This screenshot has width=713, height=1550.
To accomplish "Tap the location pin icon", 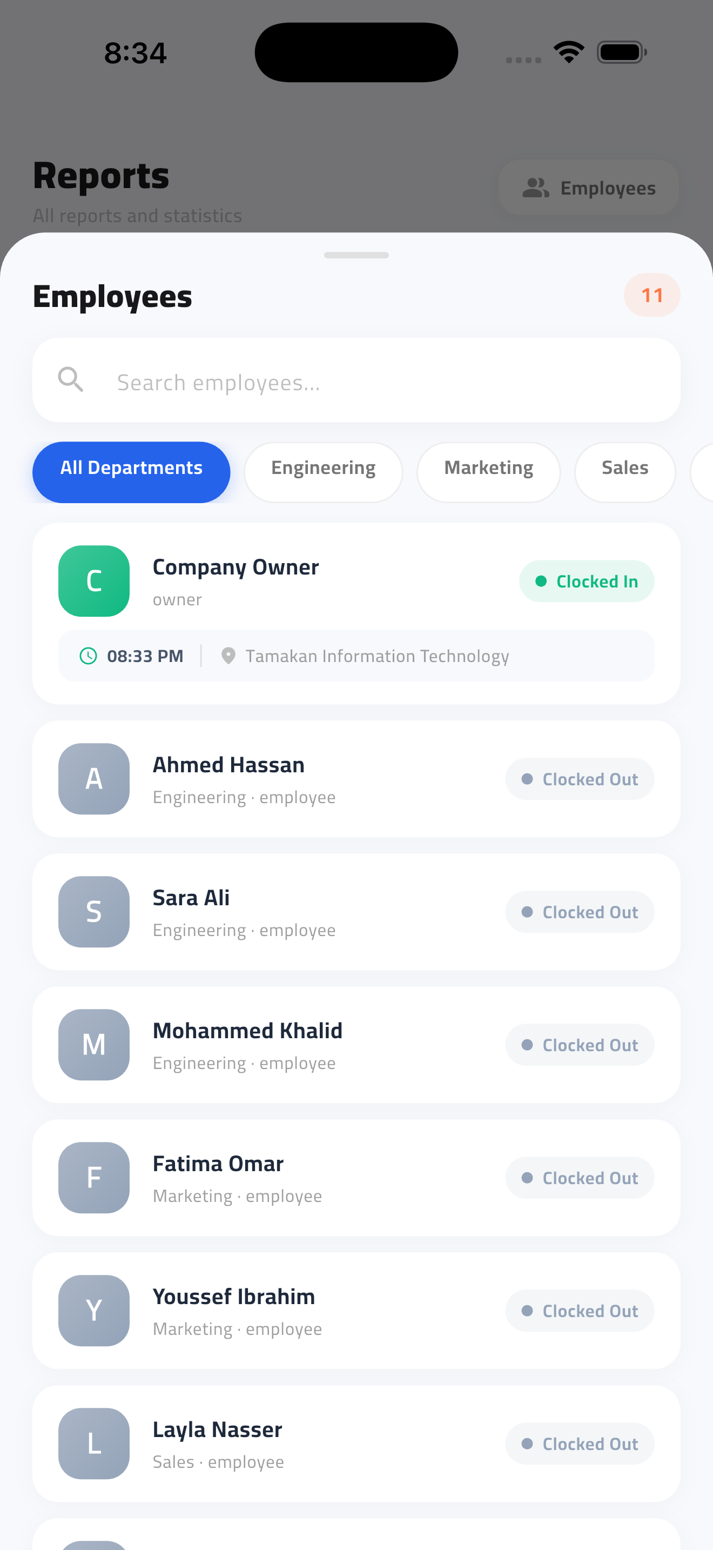I will pyautogui.click(x=228, y=655).
